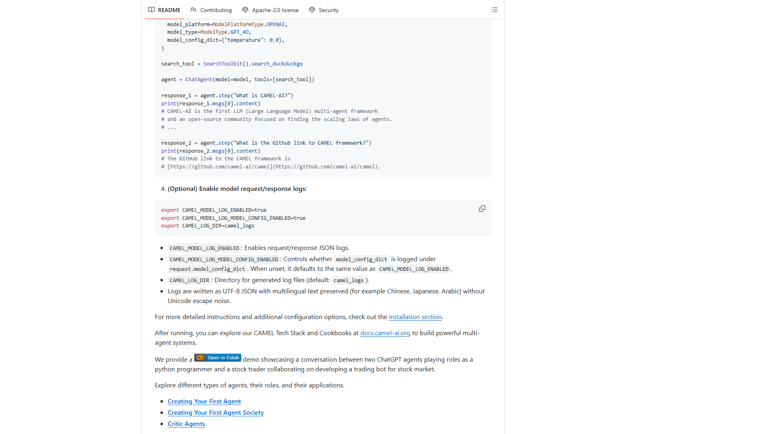Viewport: 772px width, 434px height.
Task: Click the Security scale icon
Action: click(312, 10)
